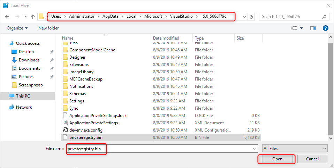Click the Up one level arrow
The image size is (334, 168).
(x=33, y=17)
